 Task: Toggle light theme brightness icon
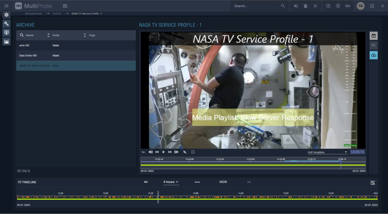click(315, 6)
